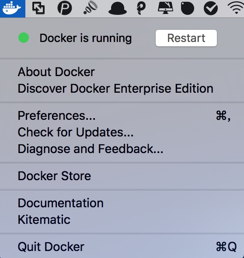The height and width of the screenshot is (258, 244).
Task: Click the solid black blob menu bar icon
Action: point(188,8)
